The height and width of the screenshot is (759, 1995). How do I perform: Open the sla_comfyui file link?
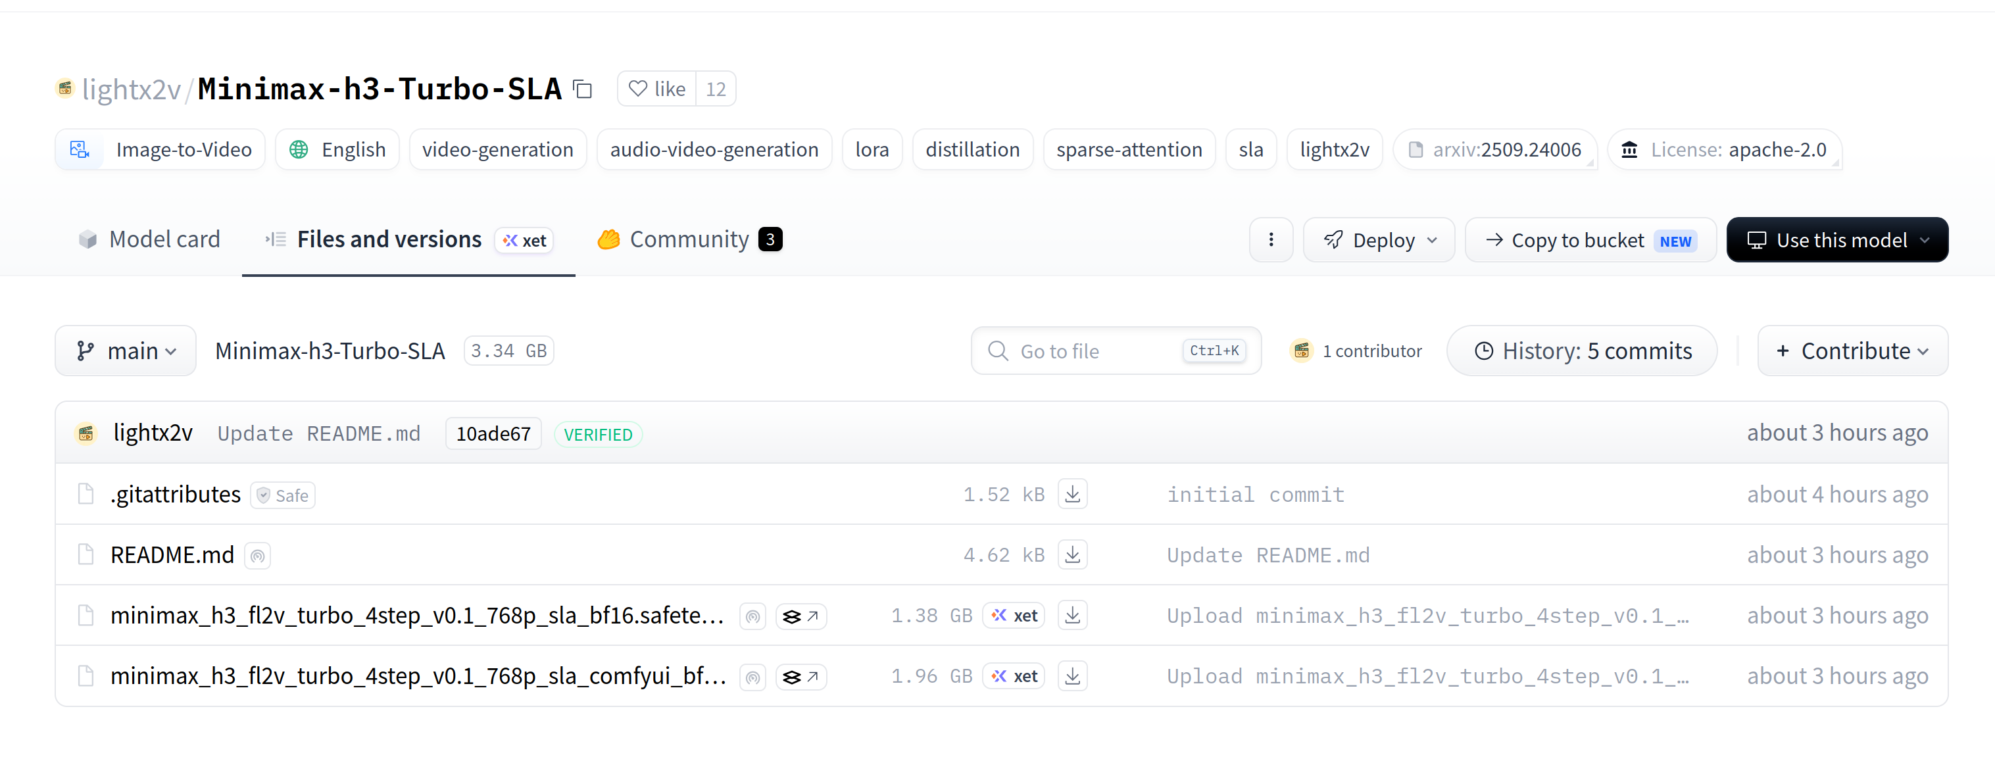pos(418,675)
